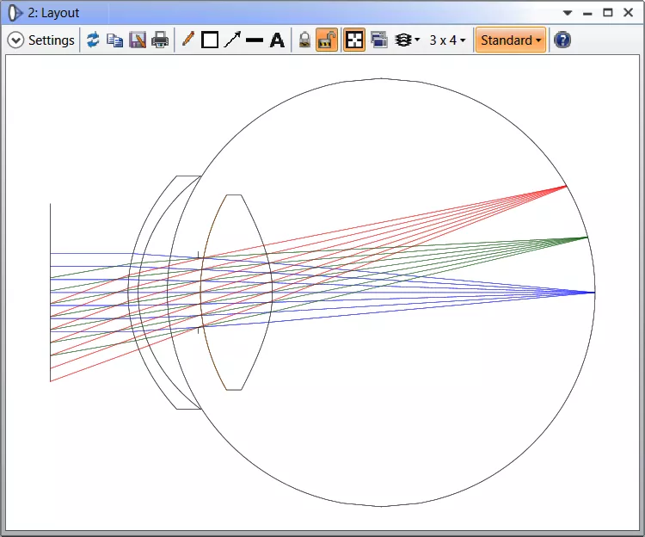This screenshot has height=537, width=645.
Task: Select the arrow drawing tool
Action: 232,40
